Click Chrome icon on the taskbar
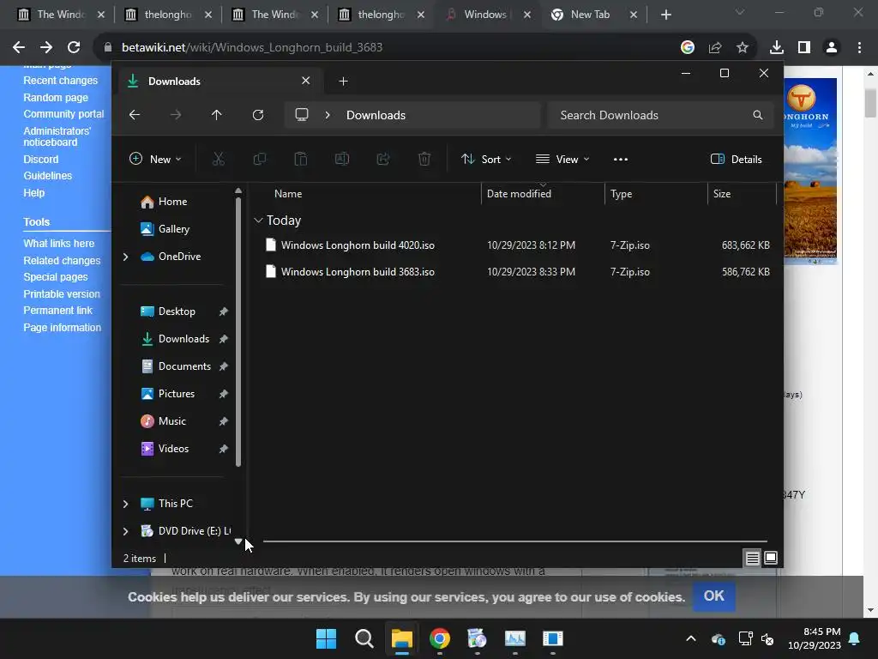This screenshot has width=878, height=659. pos(440,638)
